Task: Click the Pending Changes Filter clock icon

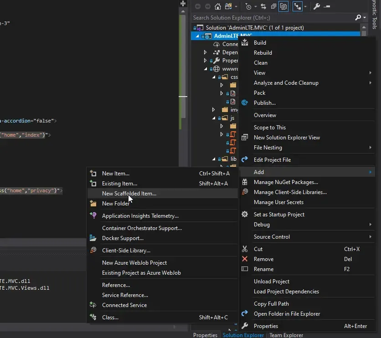Action: point(247,6)
